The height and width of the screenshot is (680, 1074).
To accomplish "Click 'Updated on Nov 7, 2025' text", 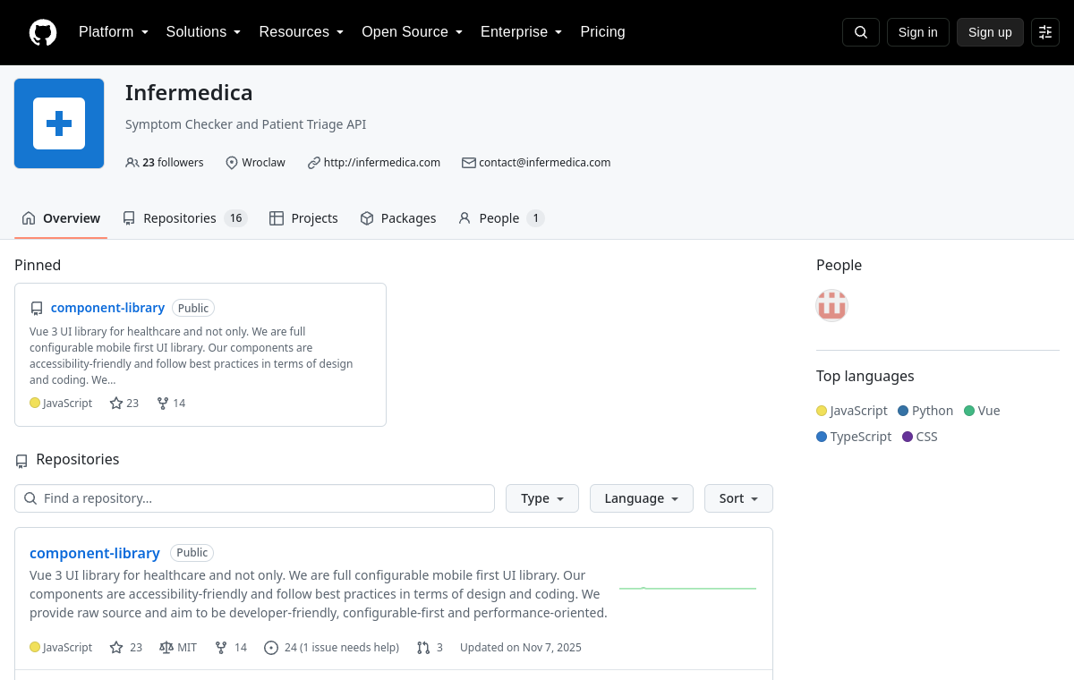I will point(521,648).
